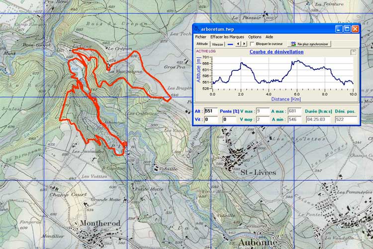Switch to the Altitude profile view
The image size is (373, 249).
point(202,44)
